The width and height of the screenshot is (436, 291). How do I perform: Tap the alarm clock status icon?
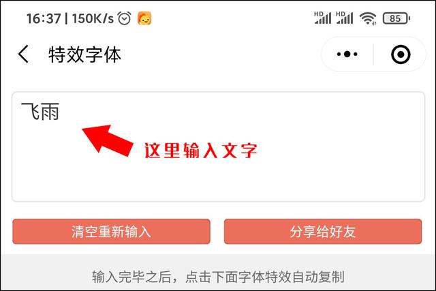[x=124, y=18]
